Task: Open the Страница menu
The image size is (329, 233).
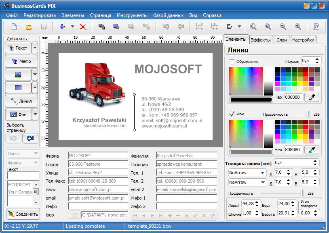Action: (100, 15)
